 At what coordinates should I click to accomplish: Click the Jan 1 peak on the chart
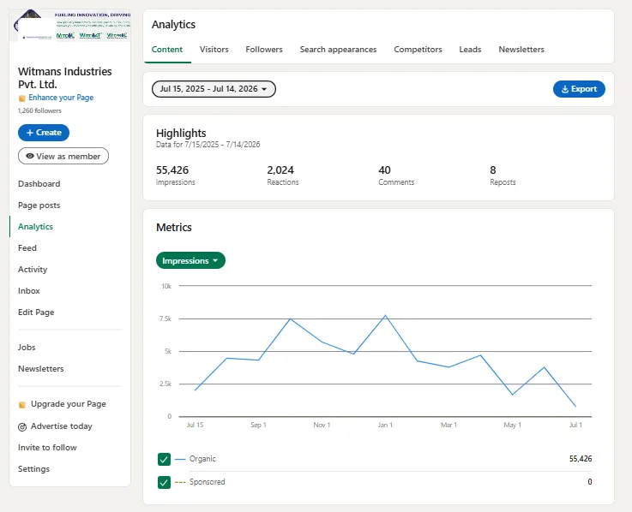coord(385,316)
